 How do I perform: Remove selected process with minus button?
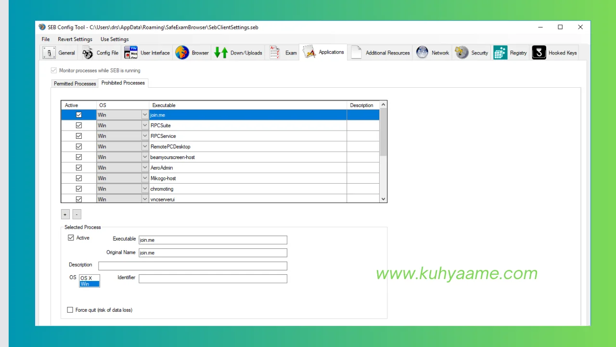point(77,214)
